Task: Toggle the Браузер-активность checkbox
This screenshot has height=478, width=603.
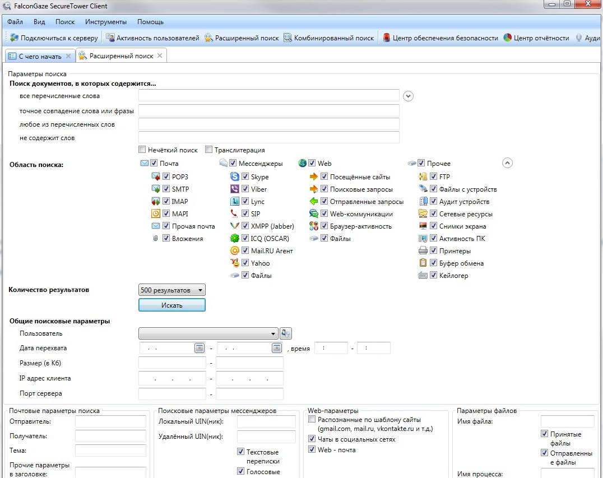Action: coord(324,225)
